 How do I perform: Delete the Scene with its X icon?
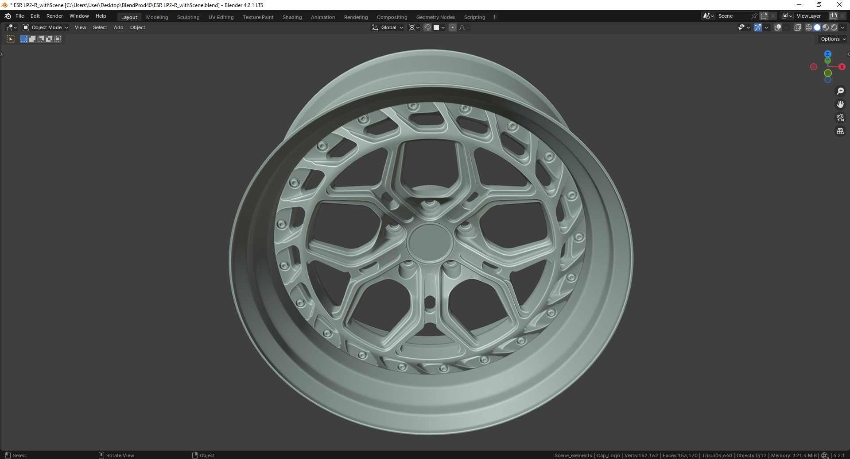pyautogui.click(x=773, y=16)
